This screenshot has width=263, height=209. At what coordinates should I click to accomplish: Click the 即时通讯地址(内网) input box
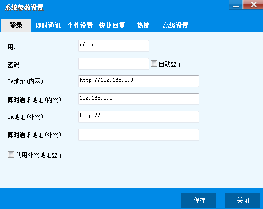pyautogui.click(x=138, y=99)
